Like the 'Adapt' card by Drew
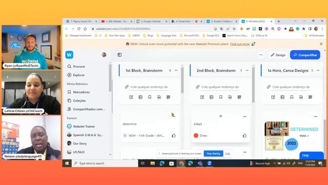 click(x=244, y=136)
